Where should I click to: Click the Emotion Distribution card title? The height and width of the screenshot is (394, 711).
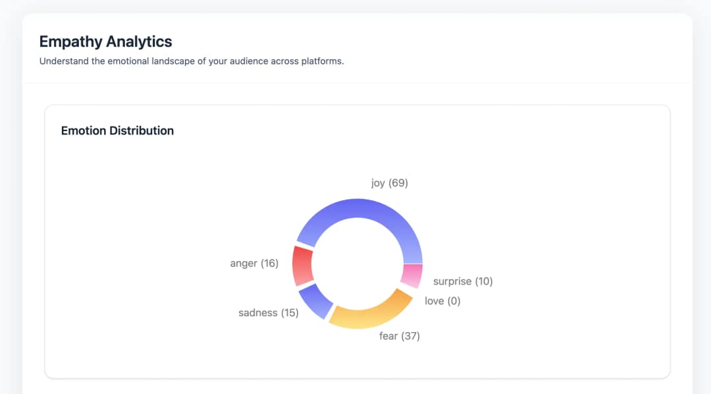(x=117, y=130)
